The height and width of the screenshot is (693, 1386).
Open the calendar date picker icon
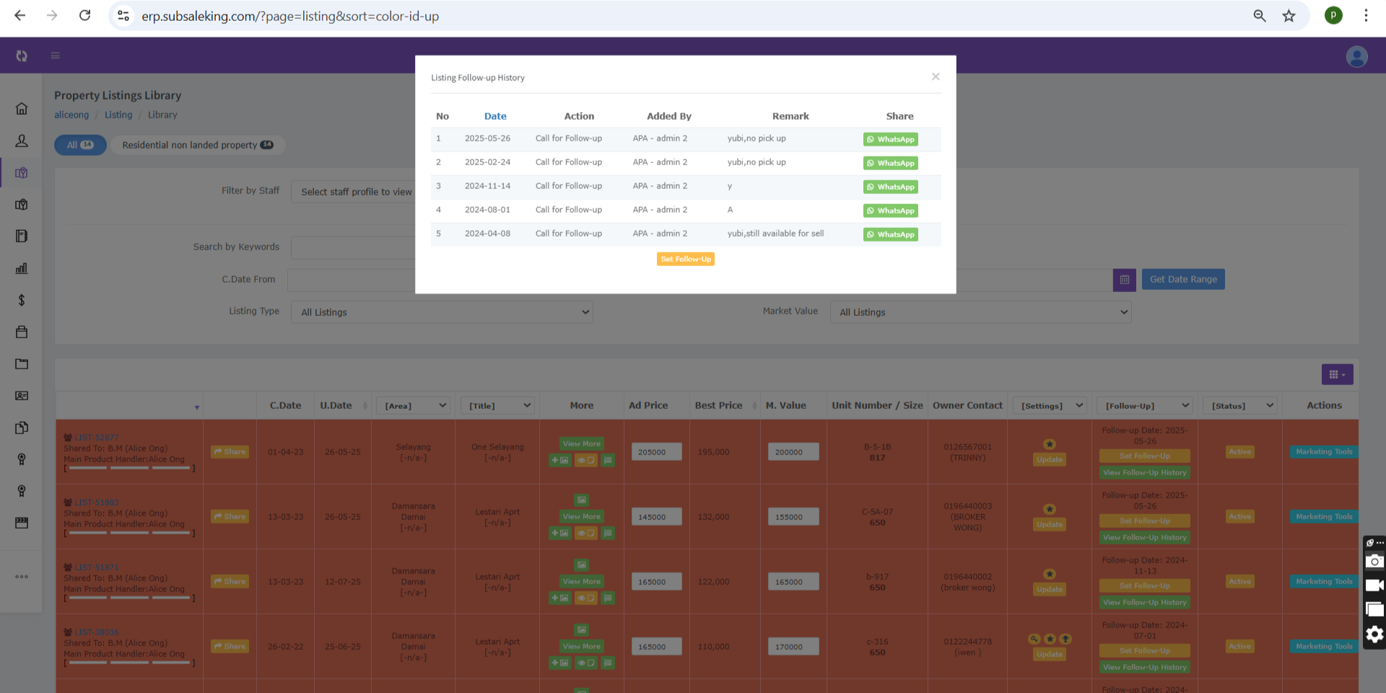[x=1124, y=280]
